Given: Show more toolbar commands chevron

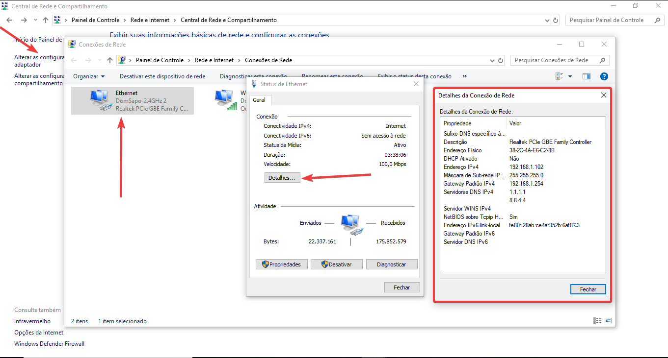Looking at the screenshot, I should 465,76.
